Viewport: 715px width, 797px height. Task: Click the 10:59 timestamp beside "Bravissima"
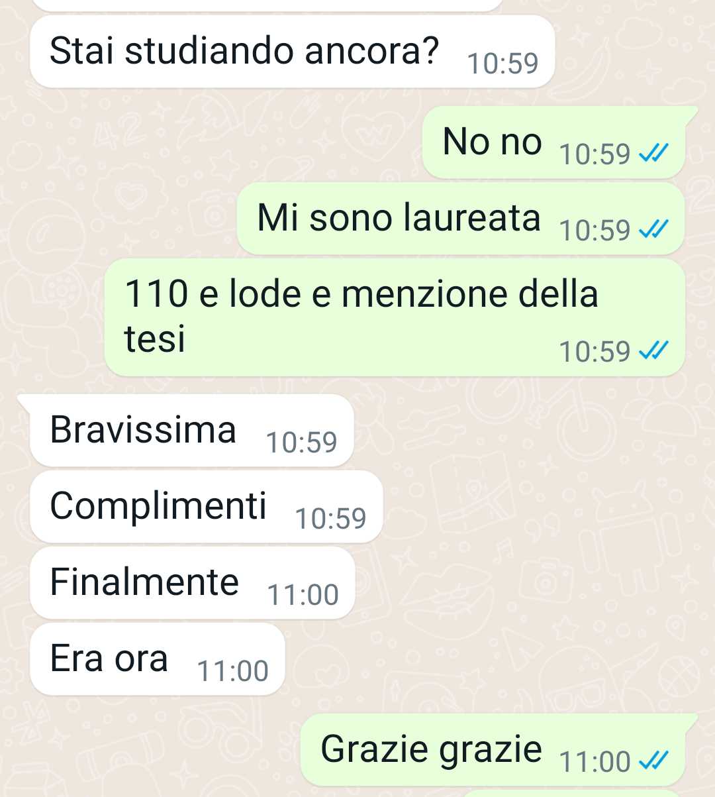click(301, 443)
